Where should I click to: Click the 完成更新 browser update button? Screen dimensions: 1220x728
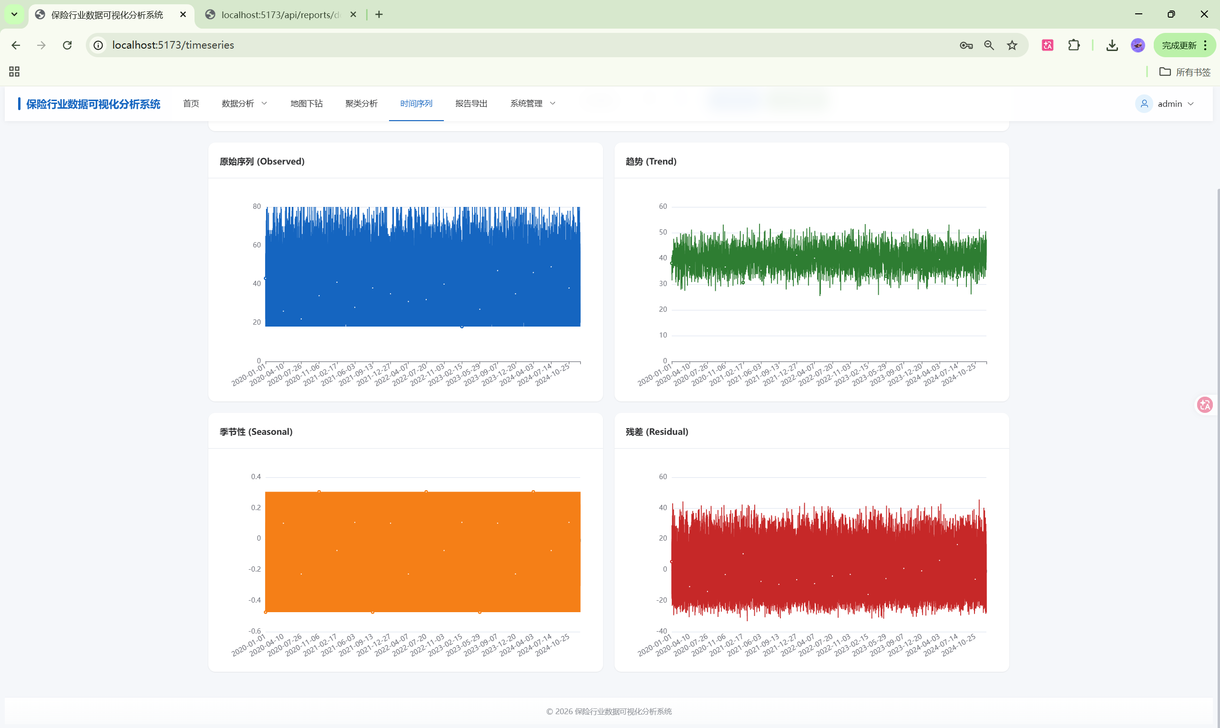pyautogui.click(x=1179, y=45)
